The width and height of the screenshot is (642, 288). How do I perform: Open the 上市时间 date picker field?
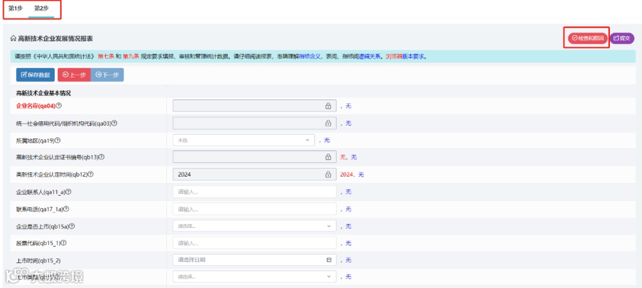[x=254, y=260]
